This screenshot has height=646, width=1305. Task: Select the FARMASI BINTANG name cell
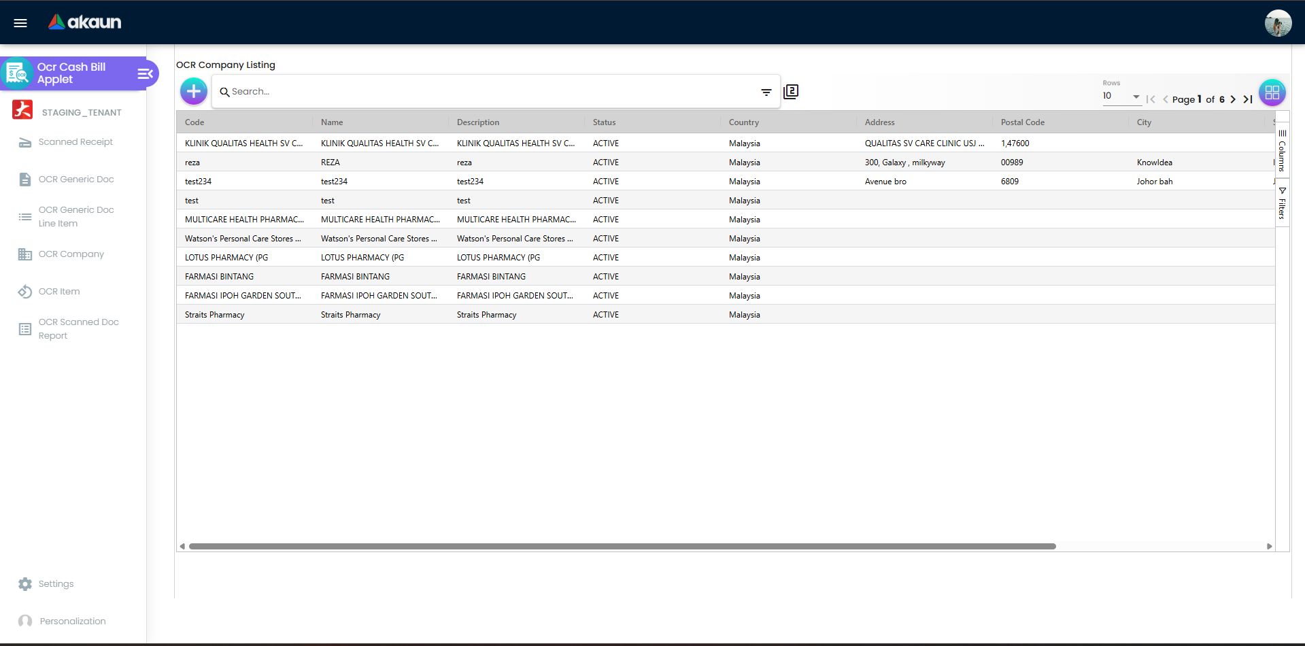tap(381, 277)
